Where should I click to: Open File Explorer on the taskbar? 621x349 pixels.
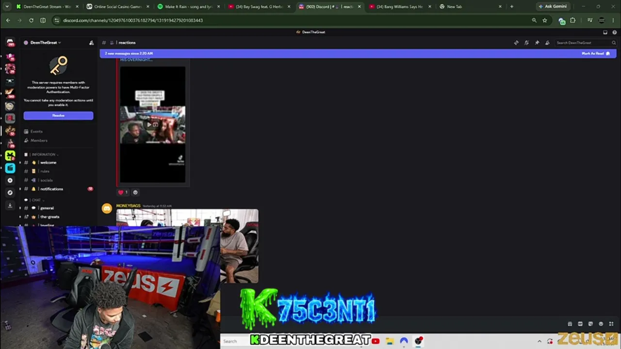(x=390, y=341)
